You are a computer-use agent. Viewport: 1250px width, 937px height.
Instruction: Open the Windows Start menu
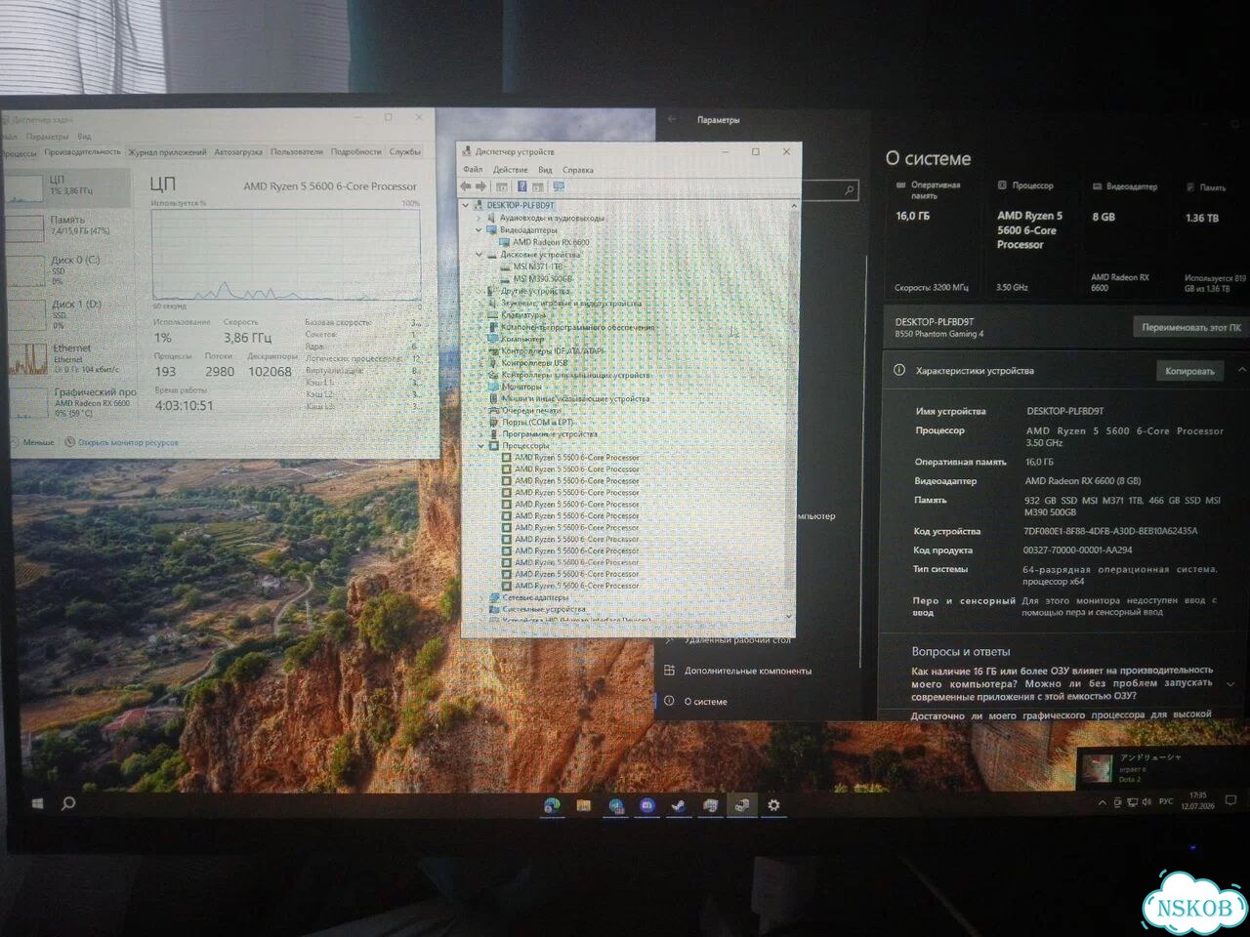37,803
